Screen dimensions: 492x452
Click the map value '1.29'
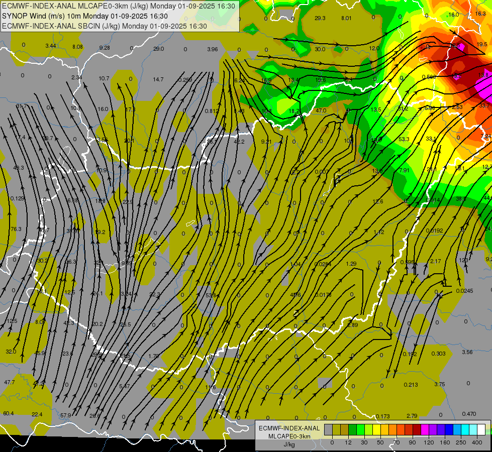[x=351, y=264]
